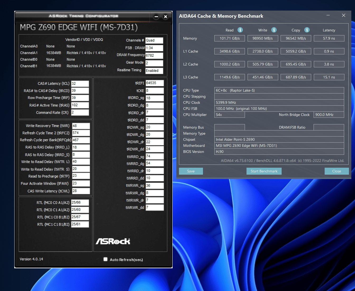Click the L1 Cache Read value 3498.6 GB/s

pos(230,51)
